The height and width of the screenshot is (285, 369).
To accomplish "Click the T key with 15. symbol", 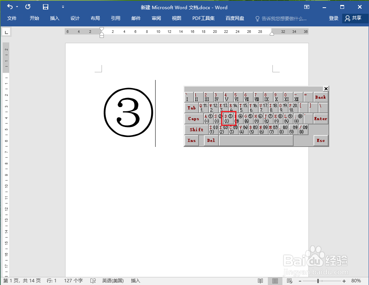I will pyautogui.click(x=244, y=108).
